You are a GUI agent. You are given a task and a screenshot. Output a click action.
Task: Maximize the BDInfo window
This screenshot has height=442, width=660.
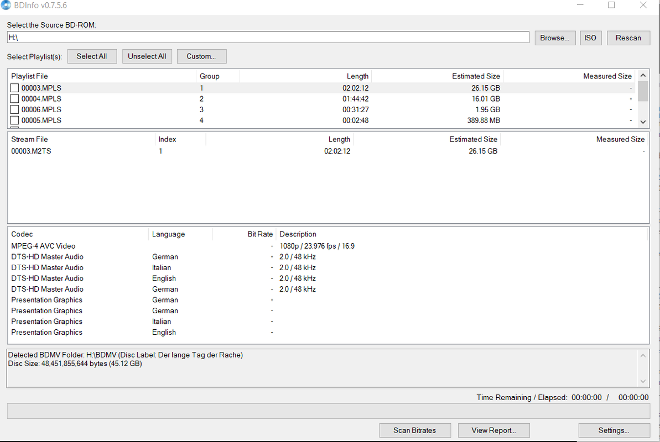coord(611,5)
